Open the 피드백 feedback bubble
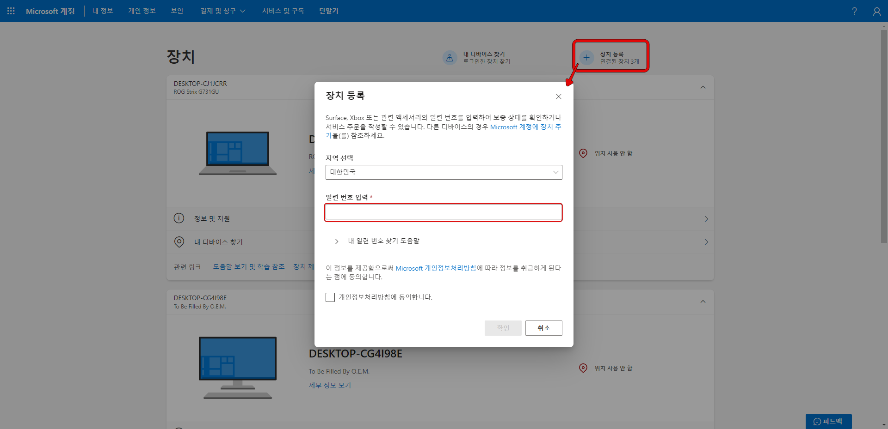 (x=828, y=421)
